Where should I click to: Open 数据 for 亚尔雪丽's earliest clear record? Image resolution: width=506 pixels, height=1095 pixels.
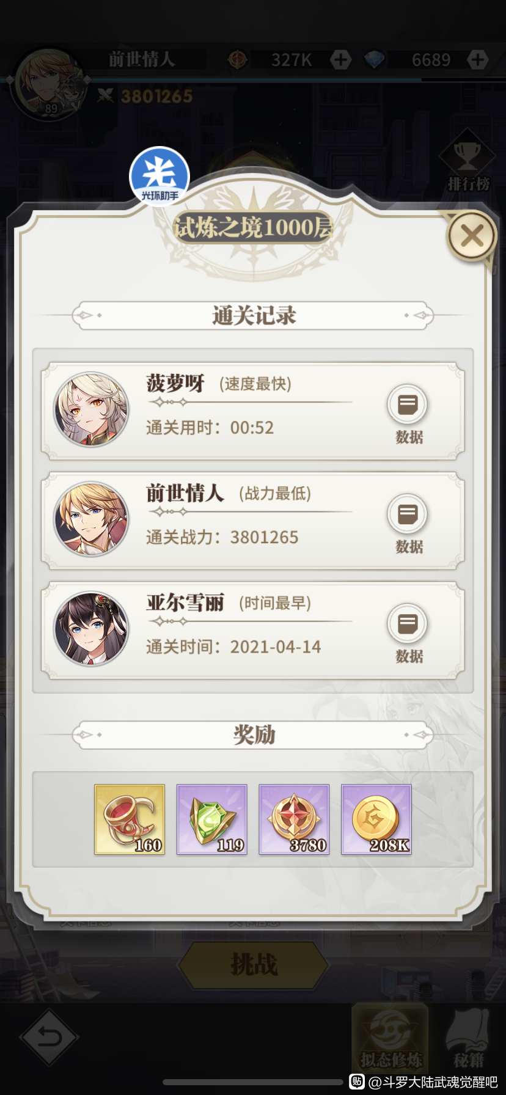coord(408,633)
